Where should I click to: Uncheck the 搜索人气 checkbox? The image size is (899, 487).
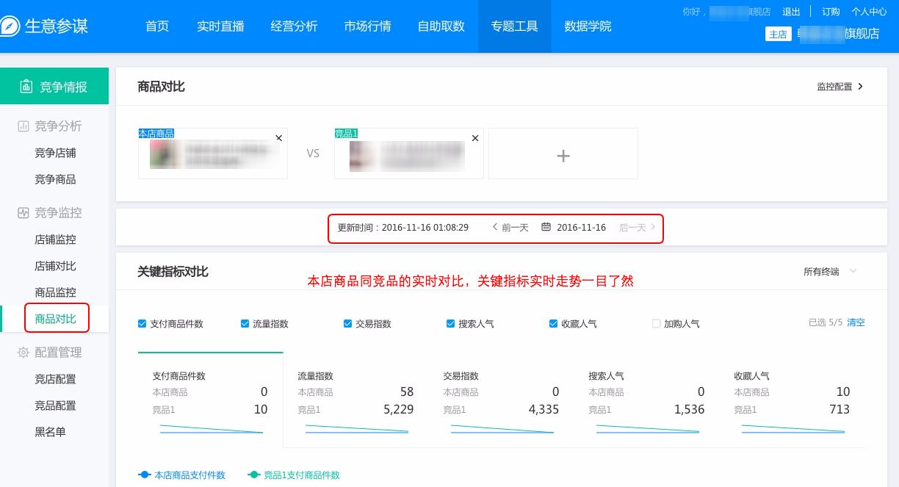coord(450,322)
